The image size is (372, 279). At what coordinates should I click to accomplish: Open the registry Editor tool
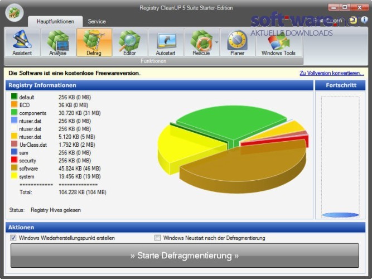point(129,42)
